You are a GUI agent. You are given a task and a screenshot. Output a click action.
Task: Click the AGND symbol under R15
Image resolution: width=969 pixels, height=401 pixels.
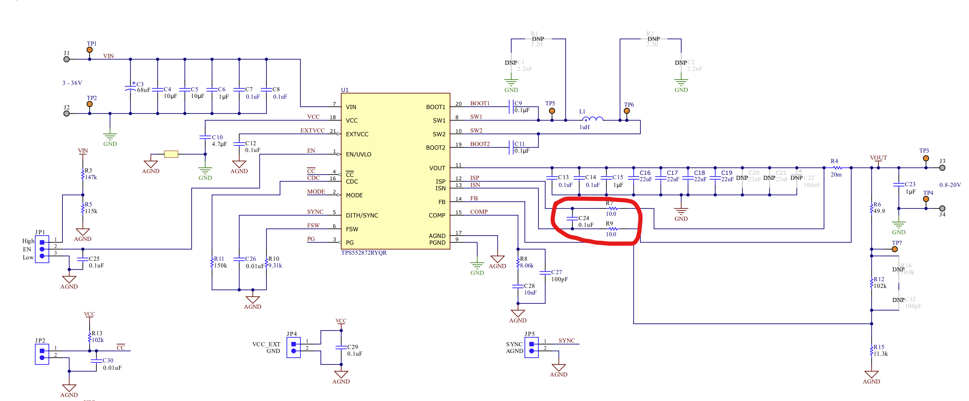tap(871, 375)
